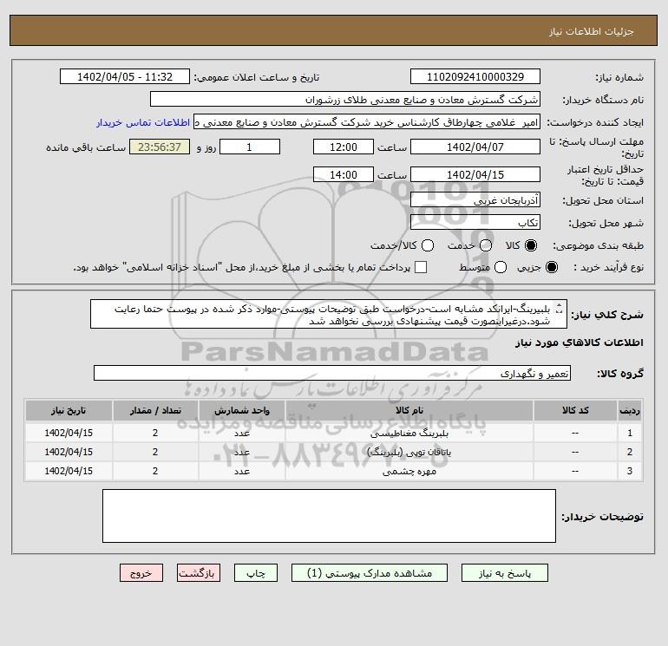Click the تاریخ نیاز column header
Screen dimensions: 668x646
click(69, 410)
